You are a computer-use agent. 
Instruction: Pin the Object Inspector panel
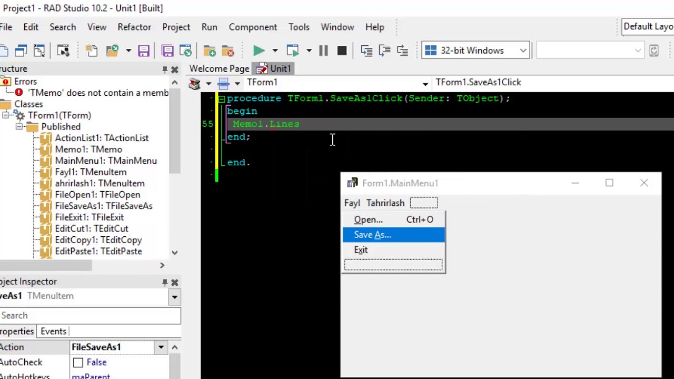coord(165,282)
